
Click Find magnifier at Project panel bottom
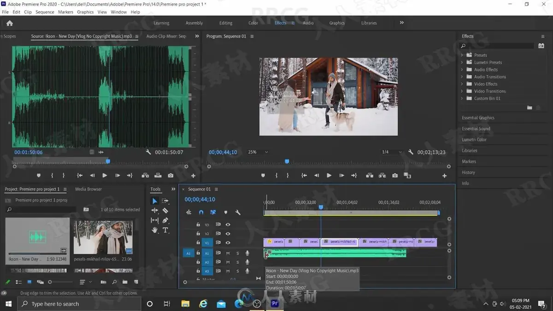point(114,282)
